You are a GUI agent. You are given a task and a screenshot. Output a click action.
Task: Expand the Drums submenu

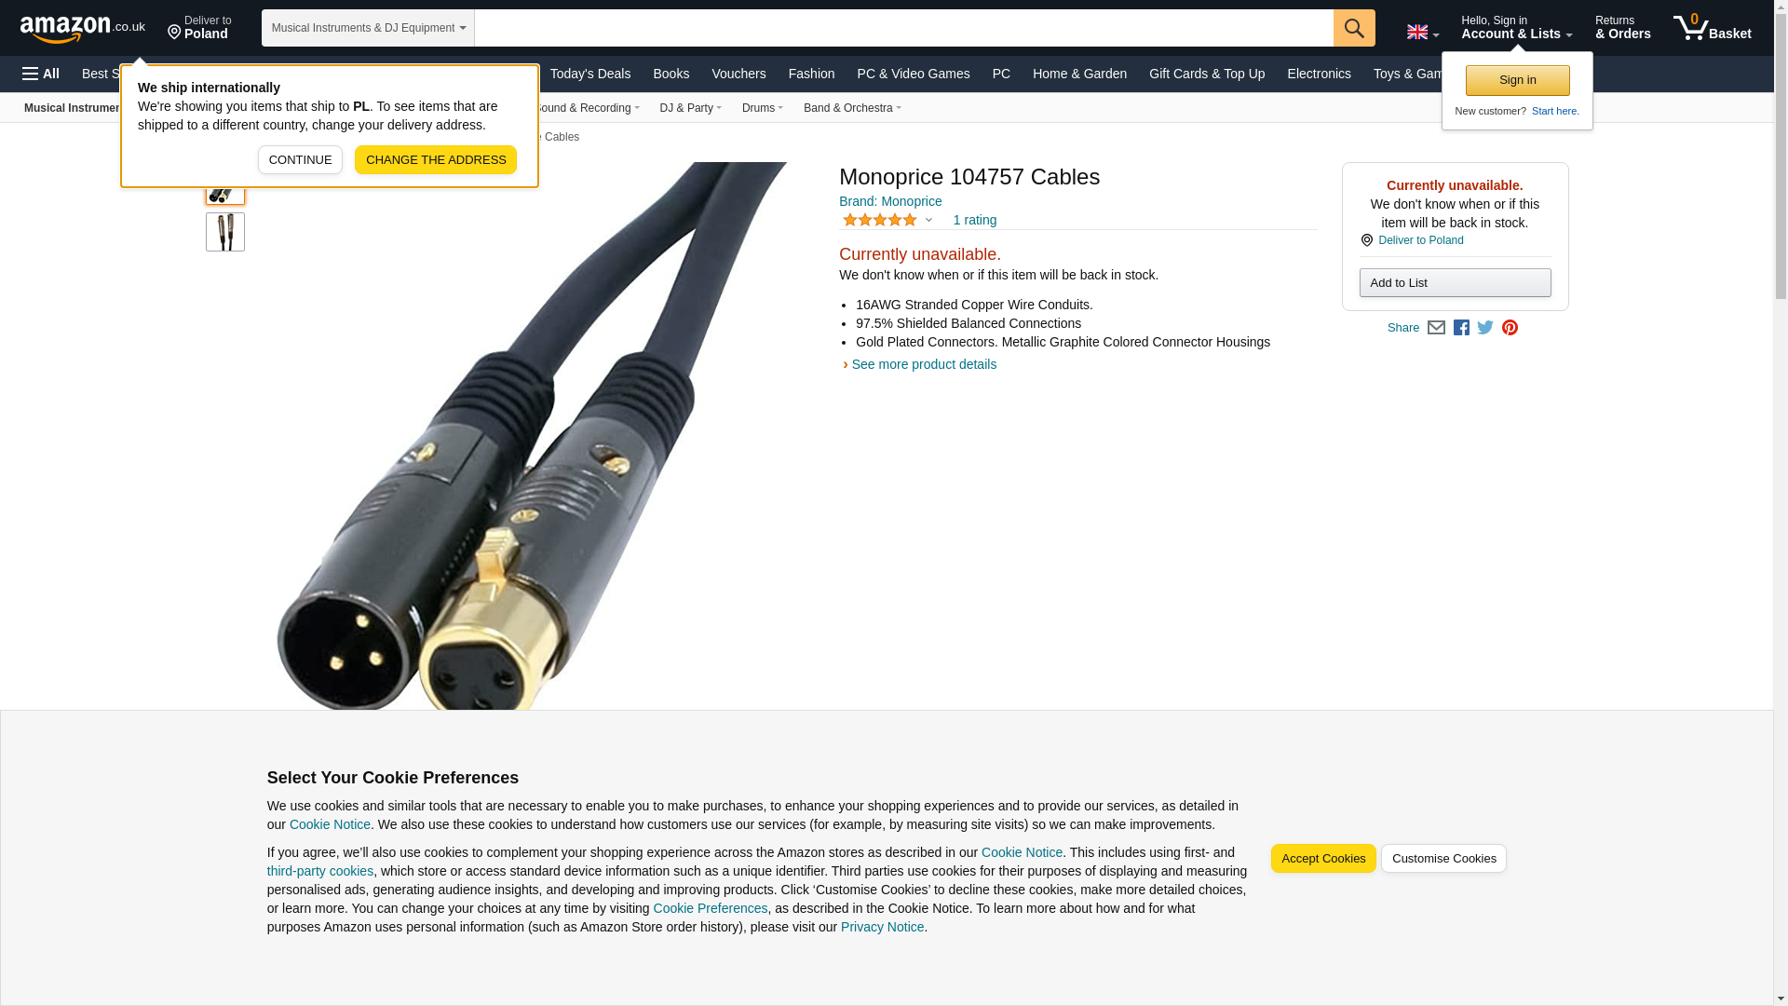(x=762, y=108)
